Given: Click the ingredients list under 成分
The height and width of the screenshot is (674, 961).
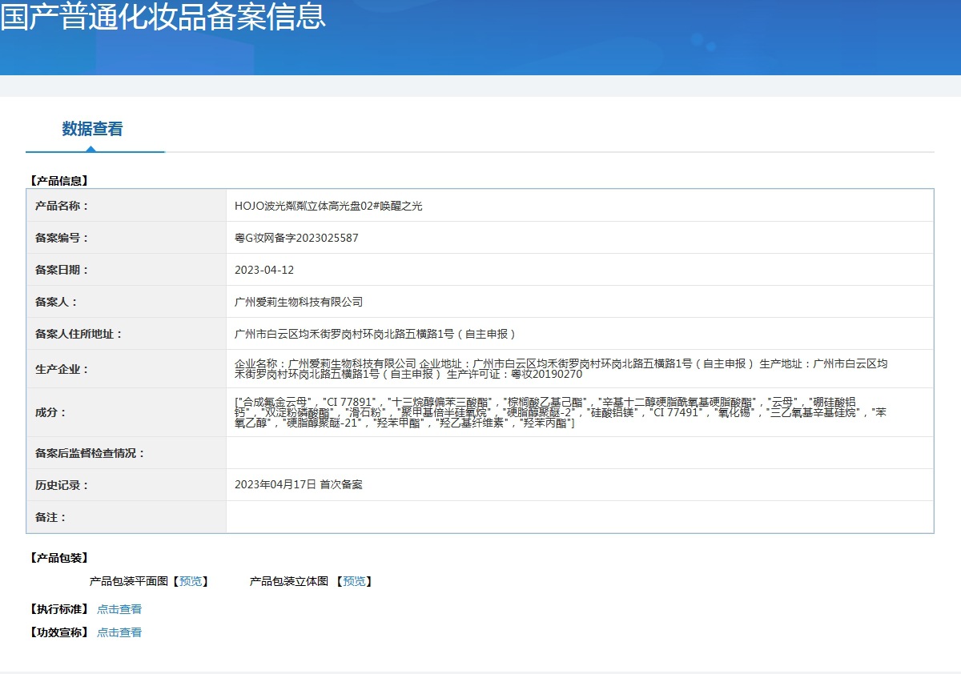Looking at the screenshot, I should coord(561,412).
